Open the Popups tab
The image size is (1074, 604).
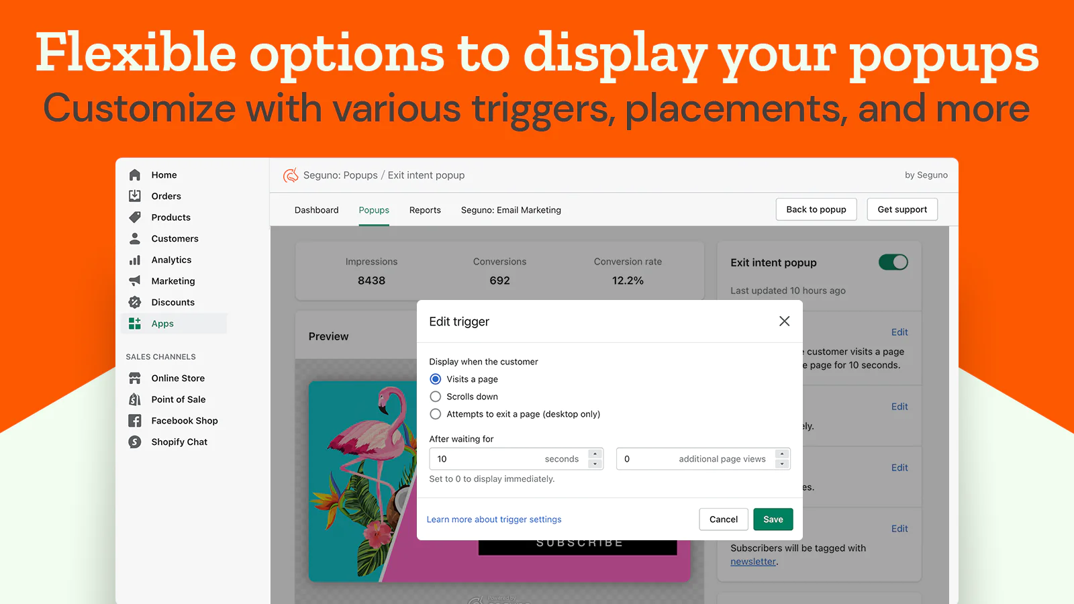coord(374,210)
